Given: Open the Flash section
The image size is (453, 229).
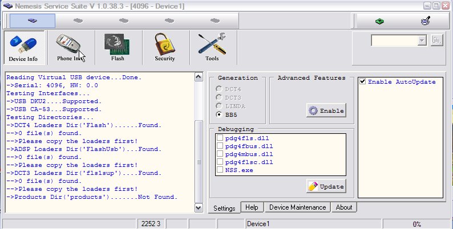Looking at the screenshot, I should click(118, 48).
